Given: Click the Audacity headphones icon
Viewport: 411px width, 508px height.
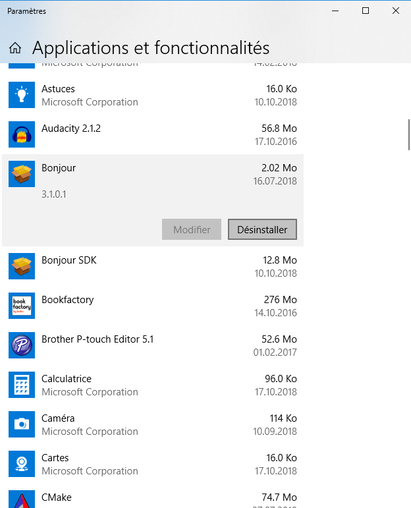Looking at the screenshot, I should coord(22,134).
